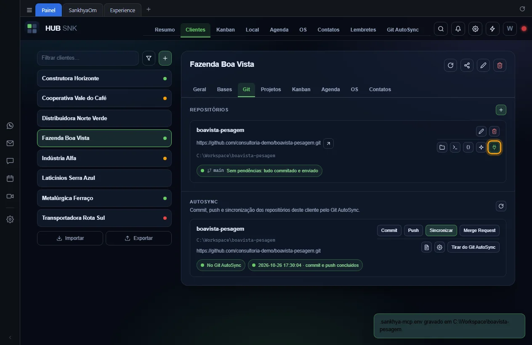Open the funnel filter options for clients

point(149,58)
